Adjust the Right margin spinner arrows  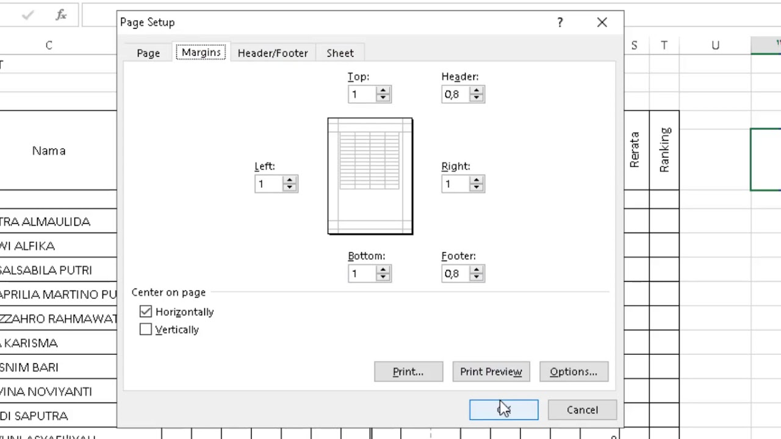(477, 184)
